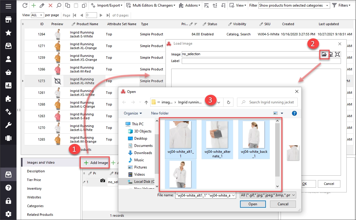This screenshot has height=220, width=356.
Task: Click the star Favorites icon in left sidebar
Action: [x=8, y=33]
